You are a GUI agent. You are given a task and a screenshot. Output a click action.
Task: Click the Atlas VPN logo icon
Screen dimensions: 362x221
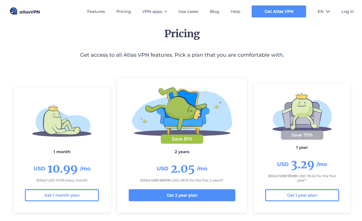[x=13, y=11]
